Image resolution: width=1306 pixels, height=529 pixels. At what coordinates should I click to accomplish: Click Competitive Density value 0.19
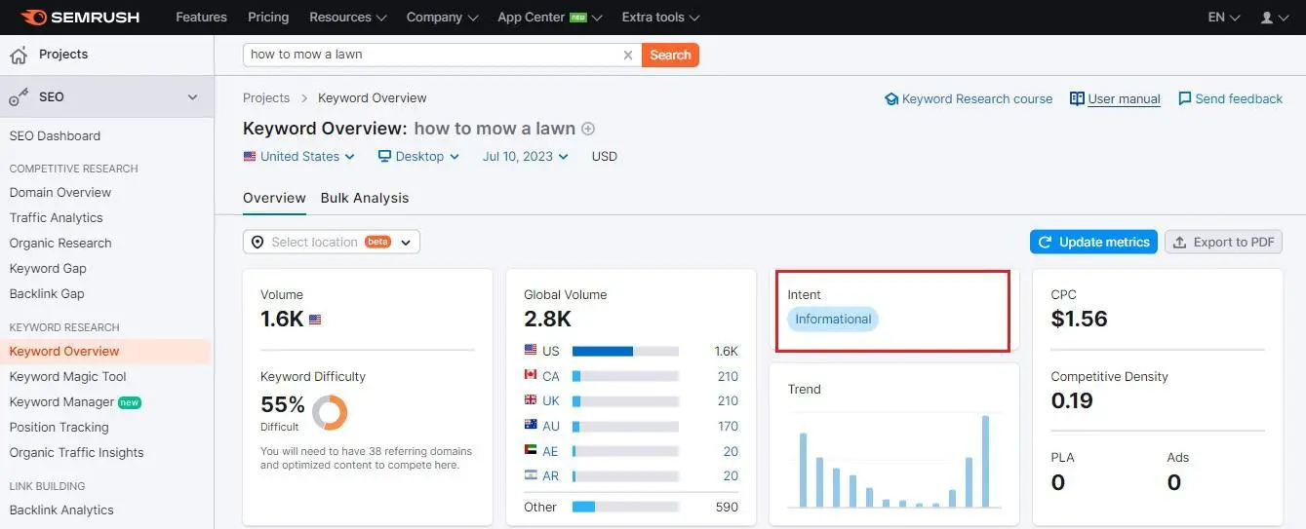[1072, 400]
